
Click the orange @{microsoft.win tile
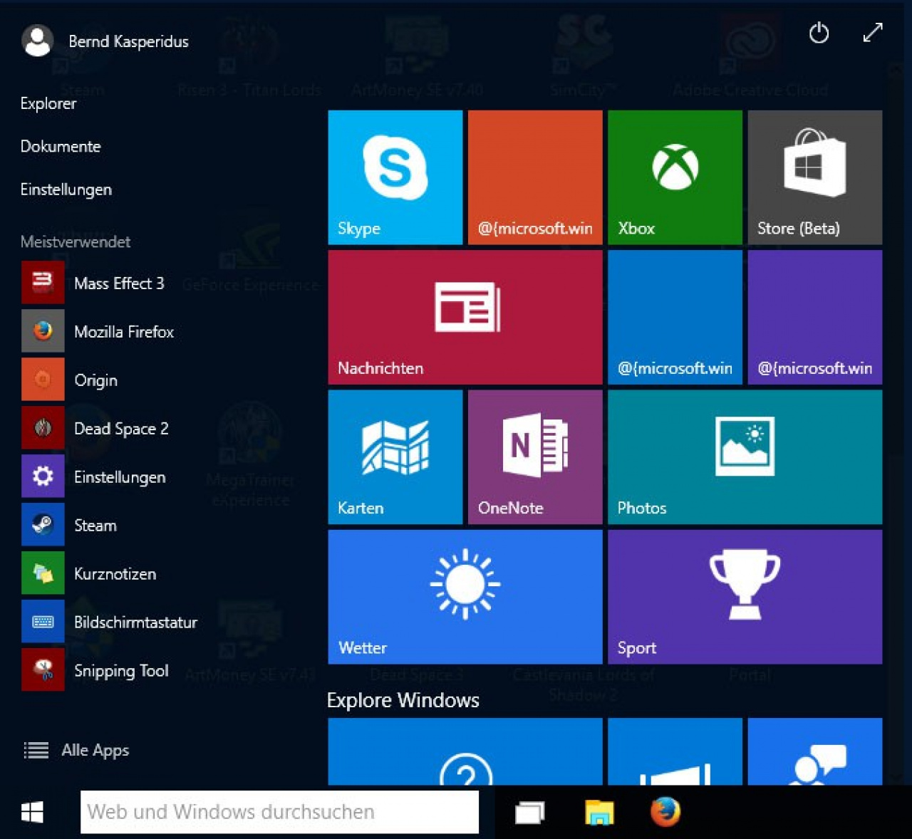click(x=535, y=177)
